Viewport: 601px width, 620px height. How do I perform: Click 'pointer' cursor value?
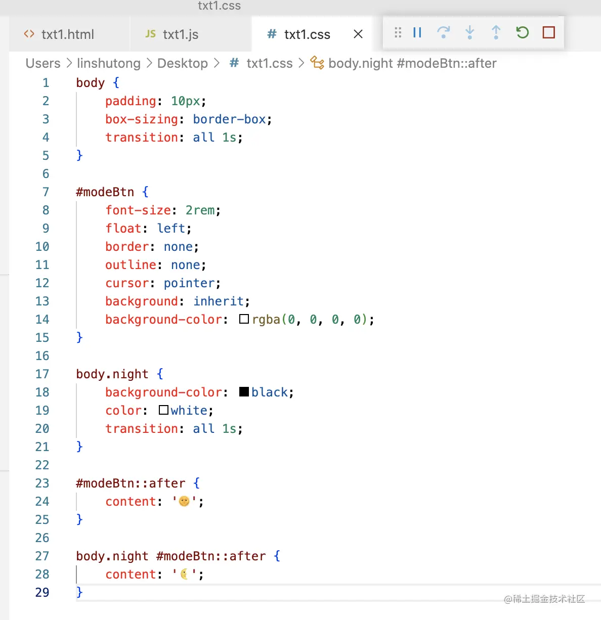coord(189,283)
